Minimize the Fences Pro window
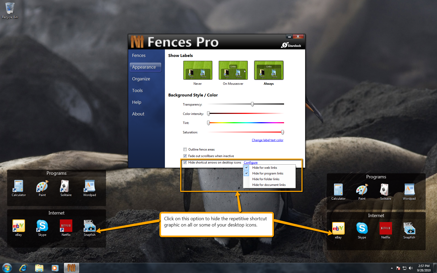 (x=289, y=37)
